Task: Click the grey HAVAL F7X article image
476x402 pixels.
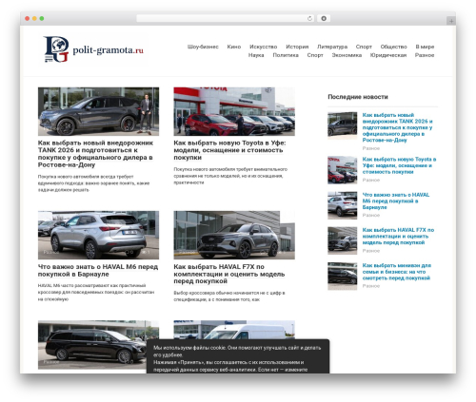Action: point(234,235)
